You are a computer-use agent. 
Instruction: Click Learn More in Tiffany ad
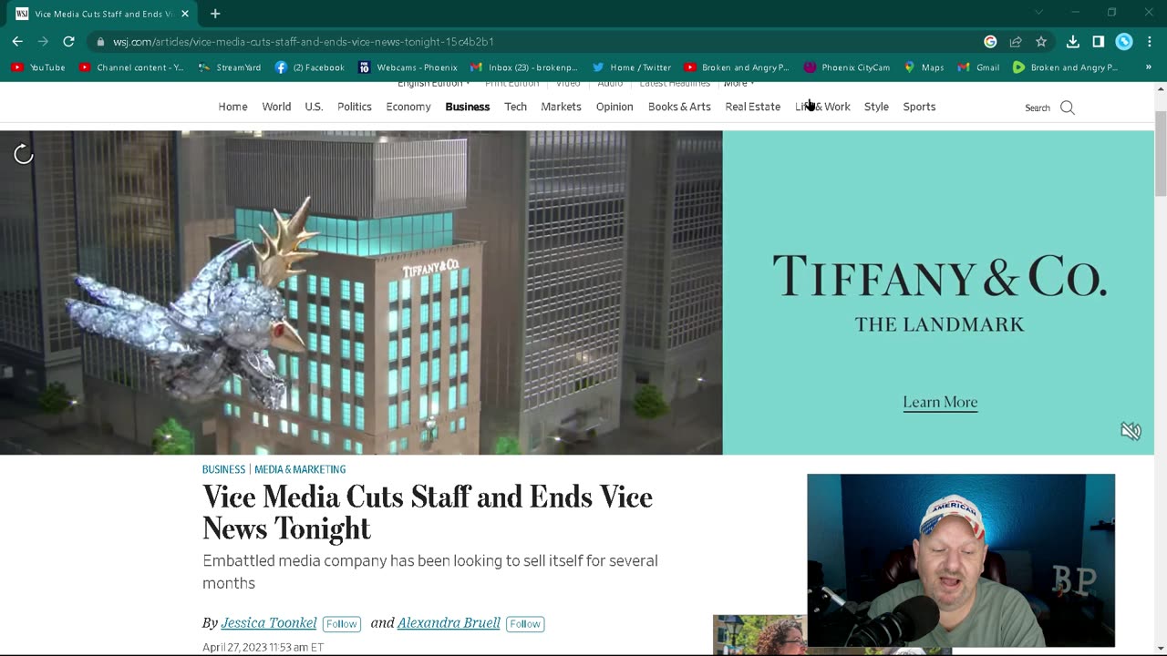point(940,402)
